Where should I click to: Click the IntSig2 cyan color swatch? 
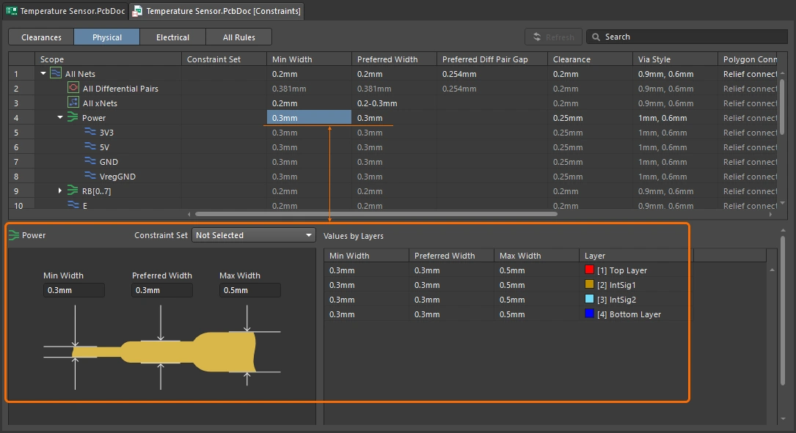point(589,299)
